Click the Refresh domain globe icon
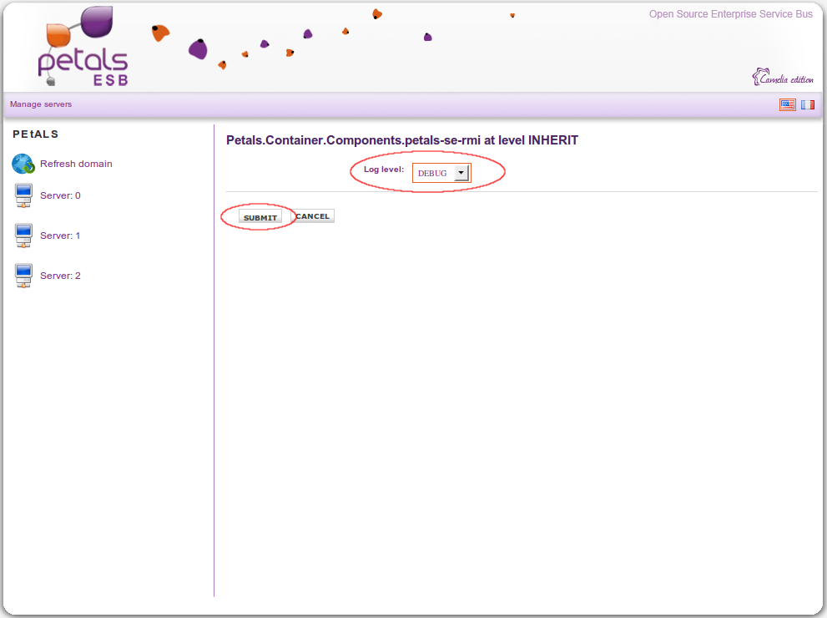This screenshot has height=618, width=827. 23,164
